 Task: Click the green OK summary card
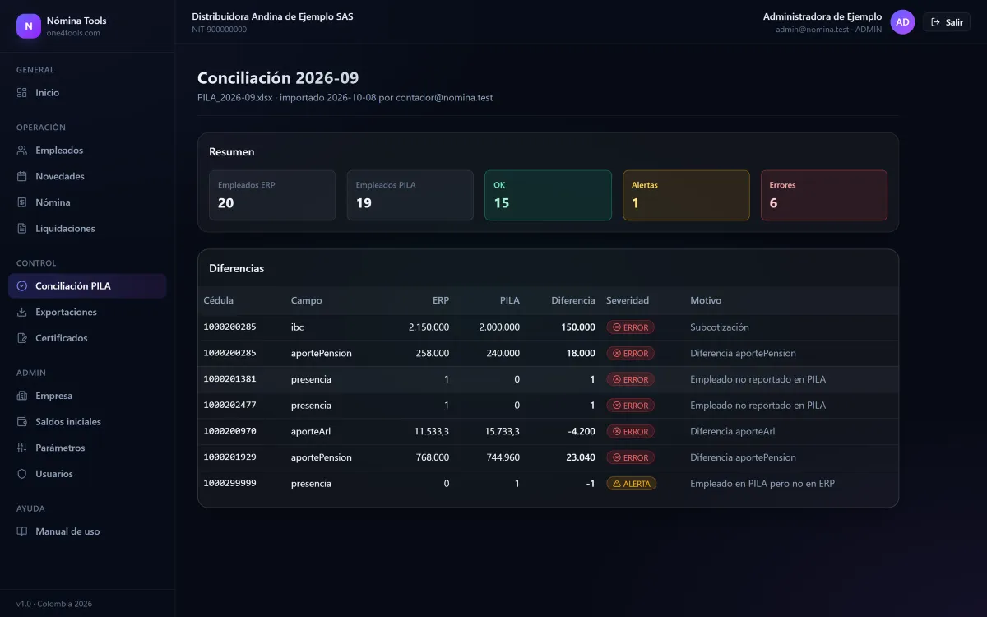pyautogui.click(x=549, y=195)
